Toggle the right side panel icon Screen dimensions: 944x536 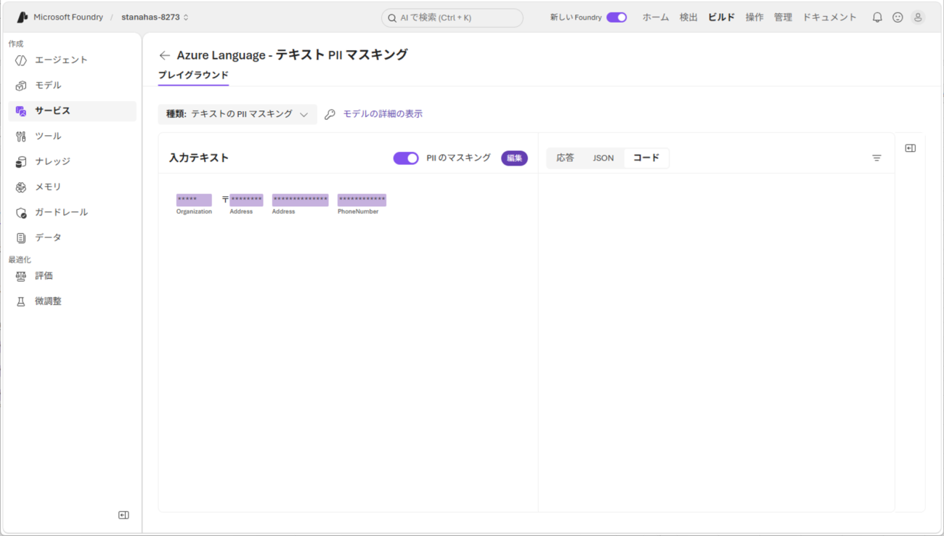pyautogui.click(x=911, y=148)
